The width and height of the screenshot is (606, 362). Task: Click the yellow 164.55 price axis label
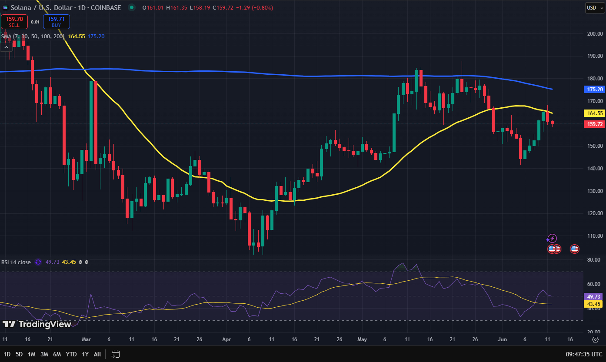[x=595, y=113]
